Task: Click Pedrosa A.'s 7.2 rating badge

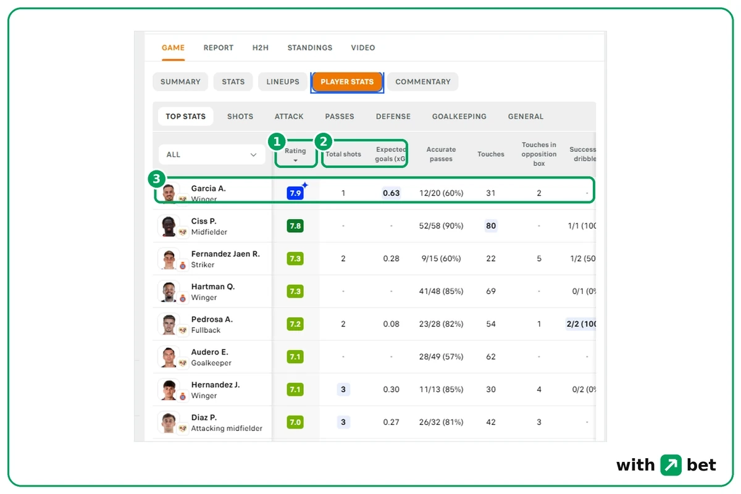Action: (295, 324)
